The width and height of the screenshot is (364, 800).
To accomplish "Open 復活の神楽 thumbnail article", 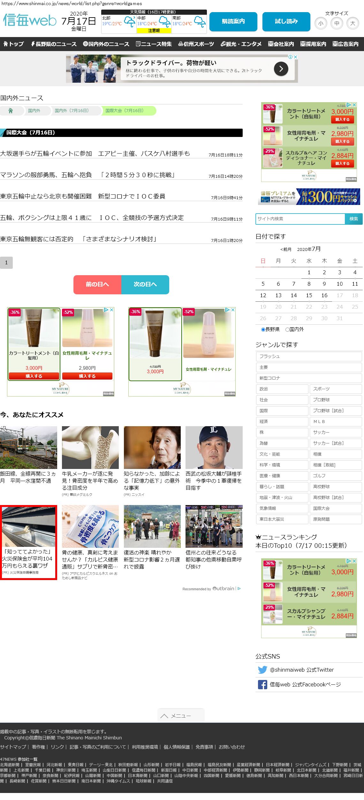I will pos(152,526).
